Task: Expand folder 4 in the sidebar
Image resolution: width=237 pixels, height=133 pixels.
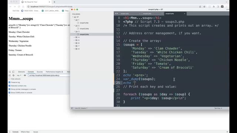Action: (74, 37)
